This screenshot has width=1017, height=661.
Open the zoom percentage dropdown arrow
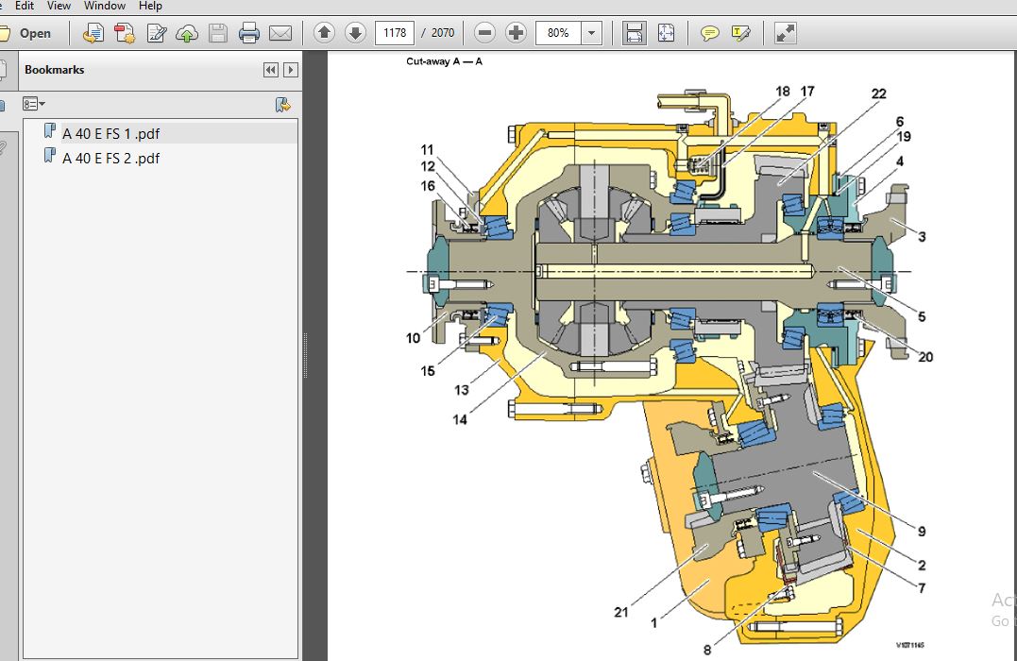click(591, 33)
